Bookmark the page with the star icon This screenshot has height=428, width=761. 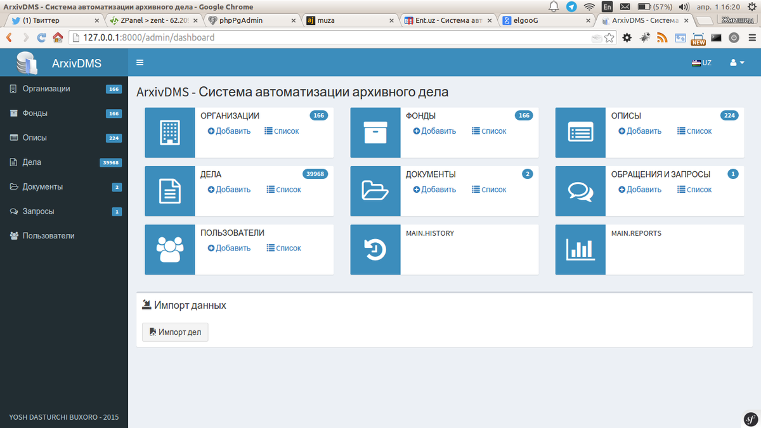tap(609, 37)
